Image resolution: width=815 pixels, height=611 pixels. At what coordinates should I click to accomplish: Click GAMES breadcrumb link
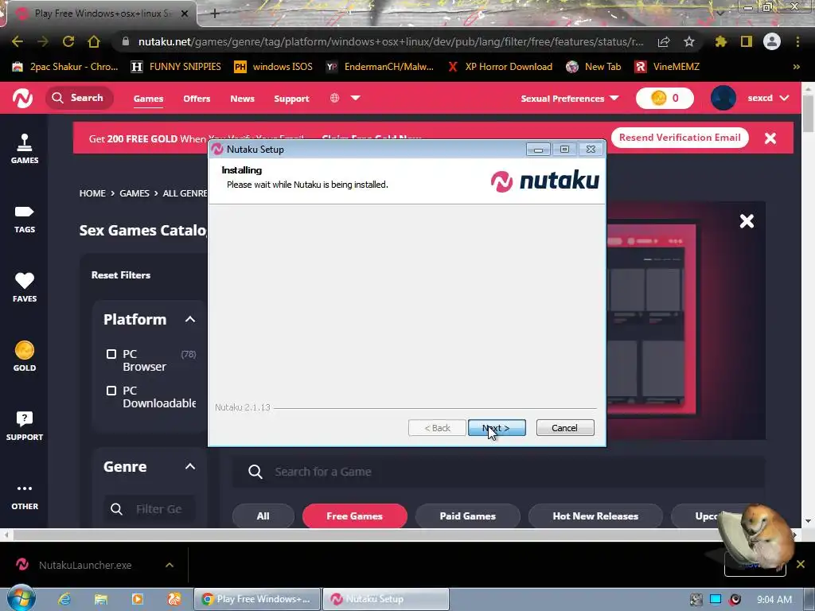tap(134, 193)
